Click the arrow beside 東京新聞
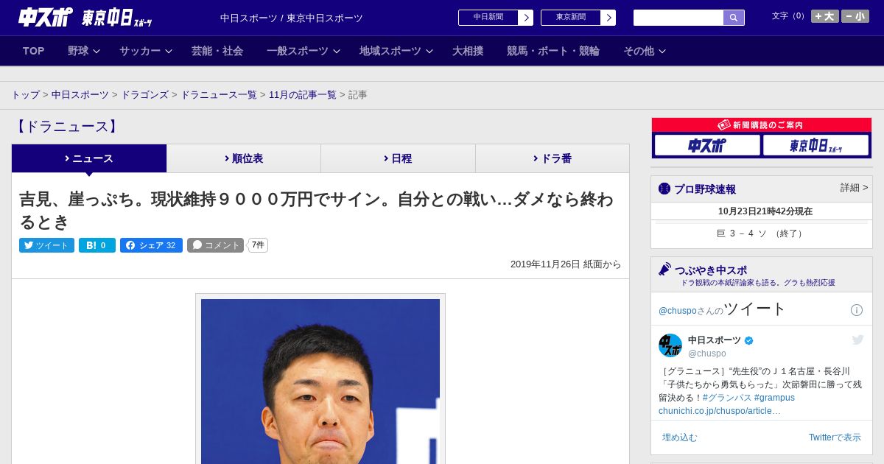 608,18
